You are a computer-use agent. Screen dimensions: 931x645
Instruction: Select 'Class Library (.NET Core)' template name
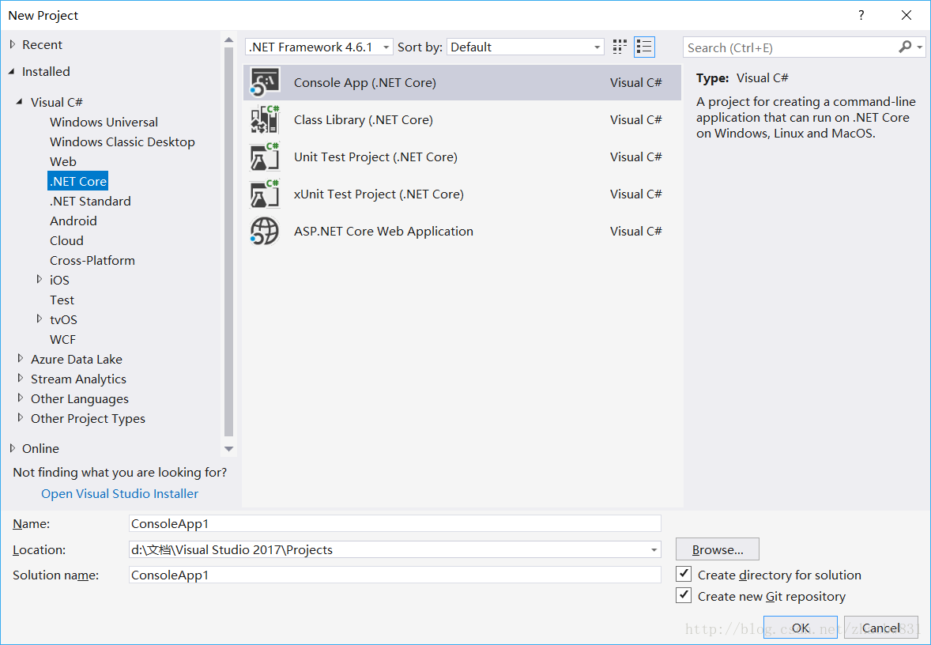tap(364, 119)
